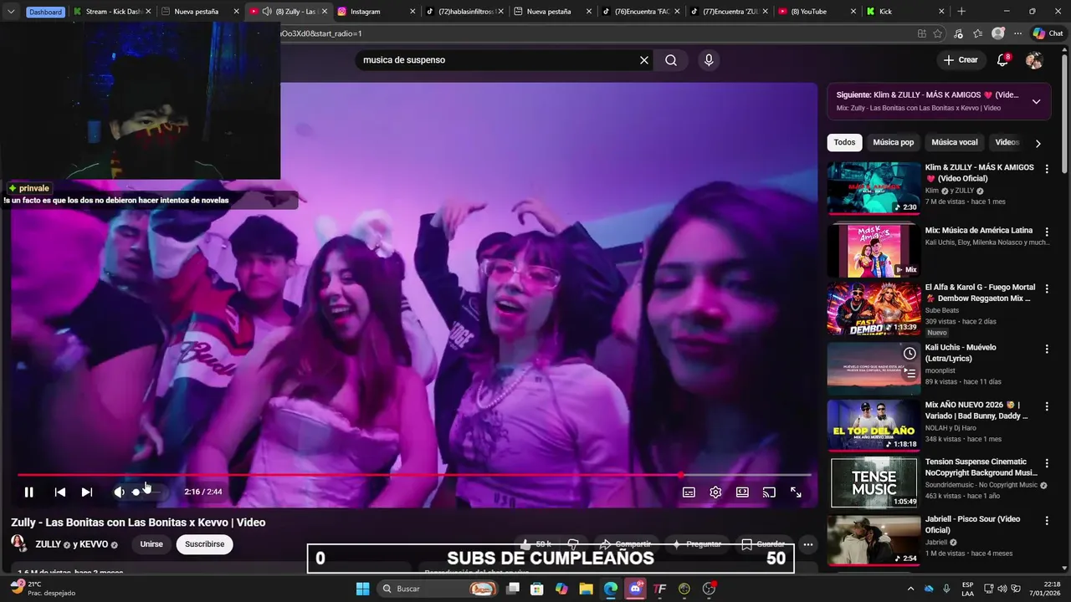Select the Todos filter chip
This screenshot has width=1071, height=602.
[844, 143]
